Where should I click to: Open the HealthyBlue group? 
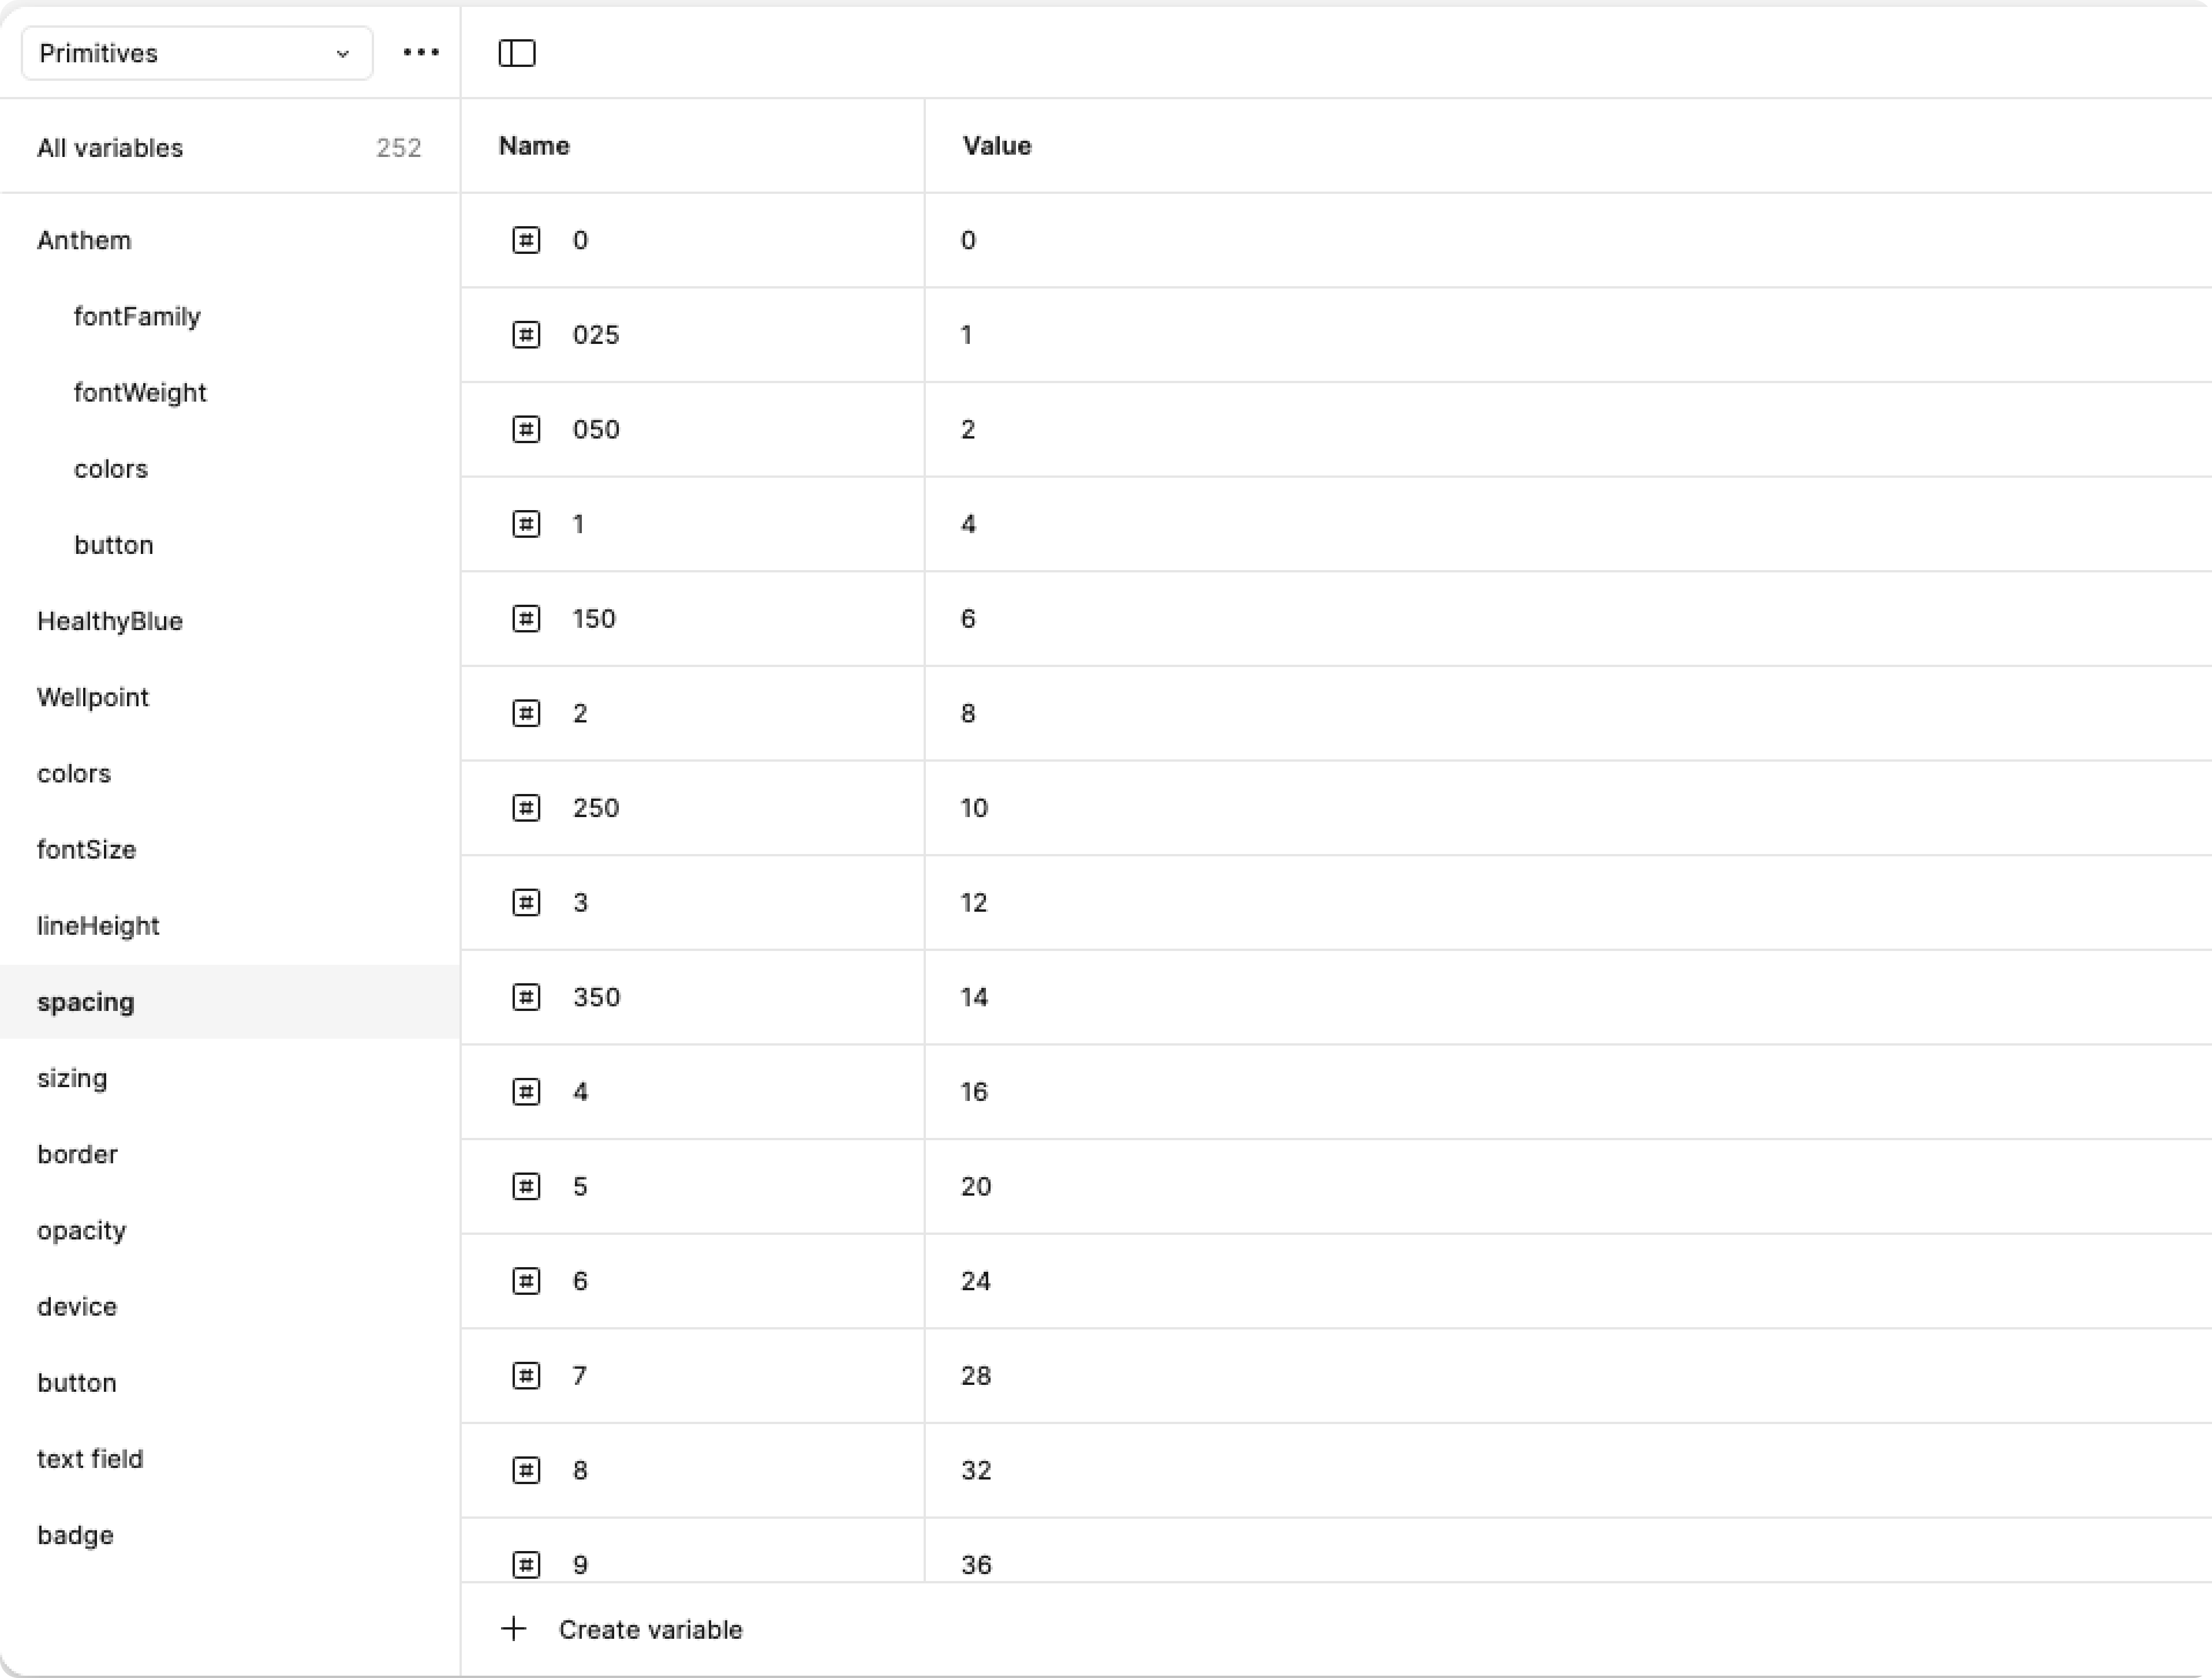(x=110, y=621)
